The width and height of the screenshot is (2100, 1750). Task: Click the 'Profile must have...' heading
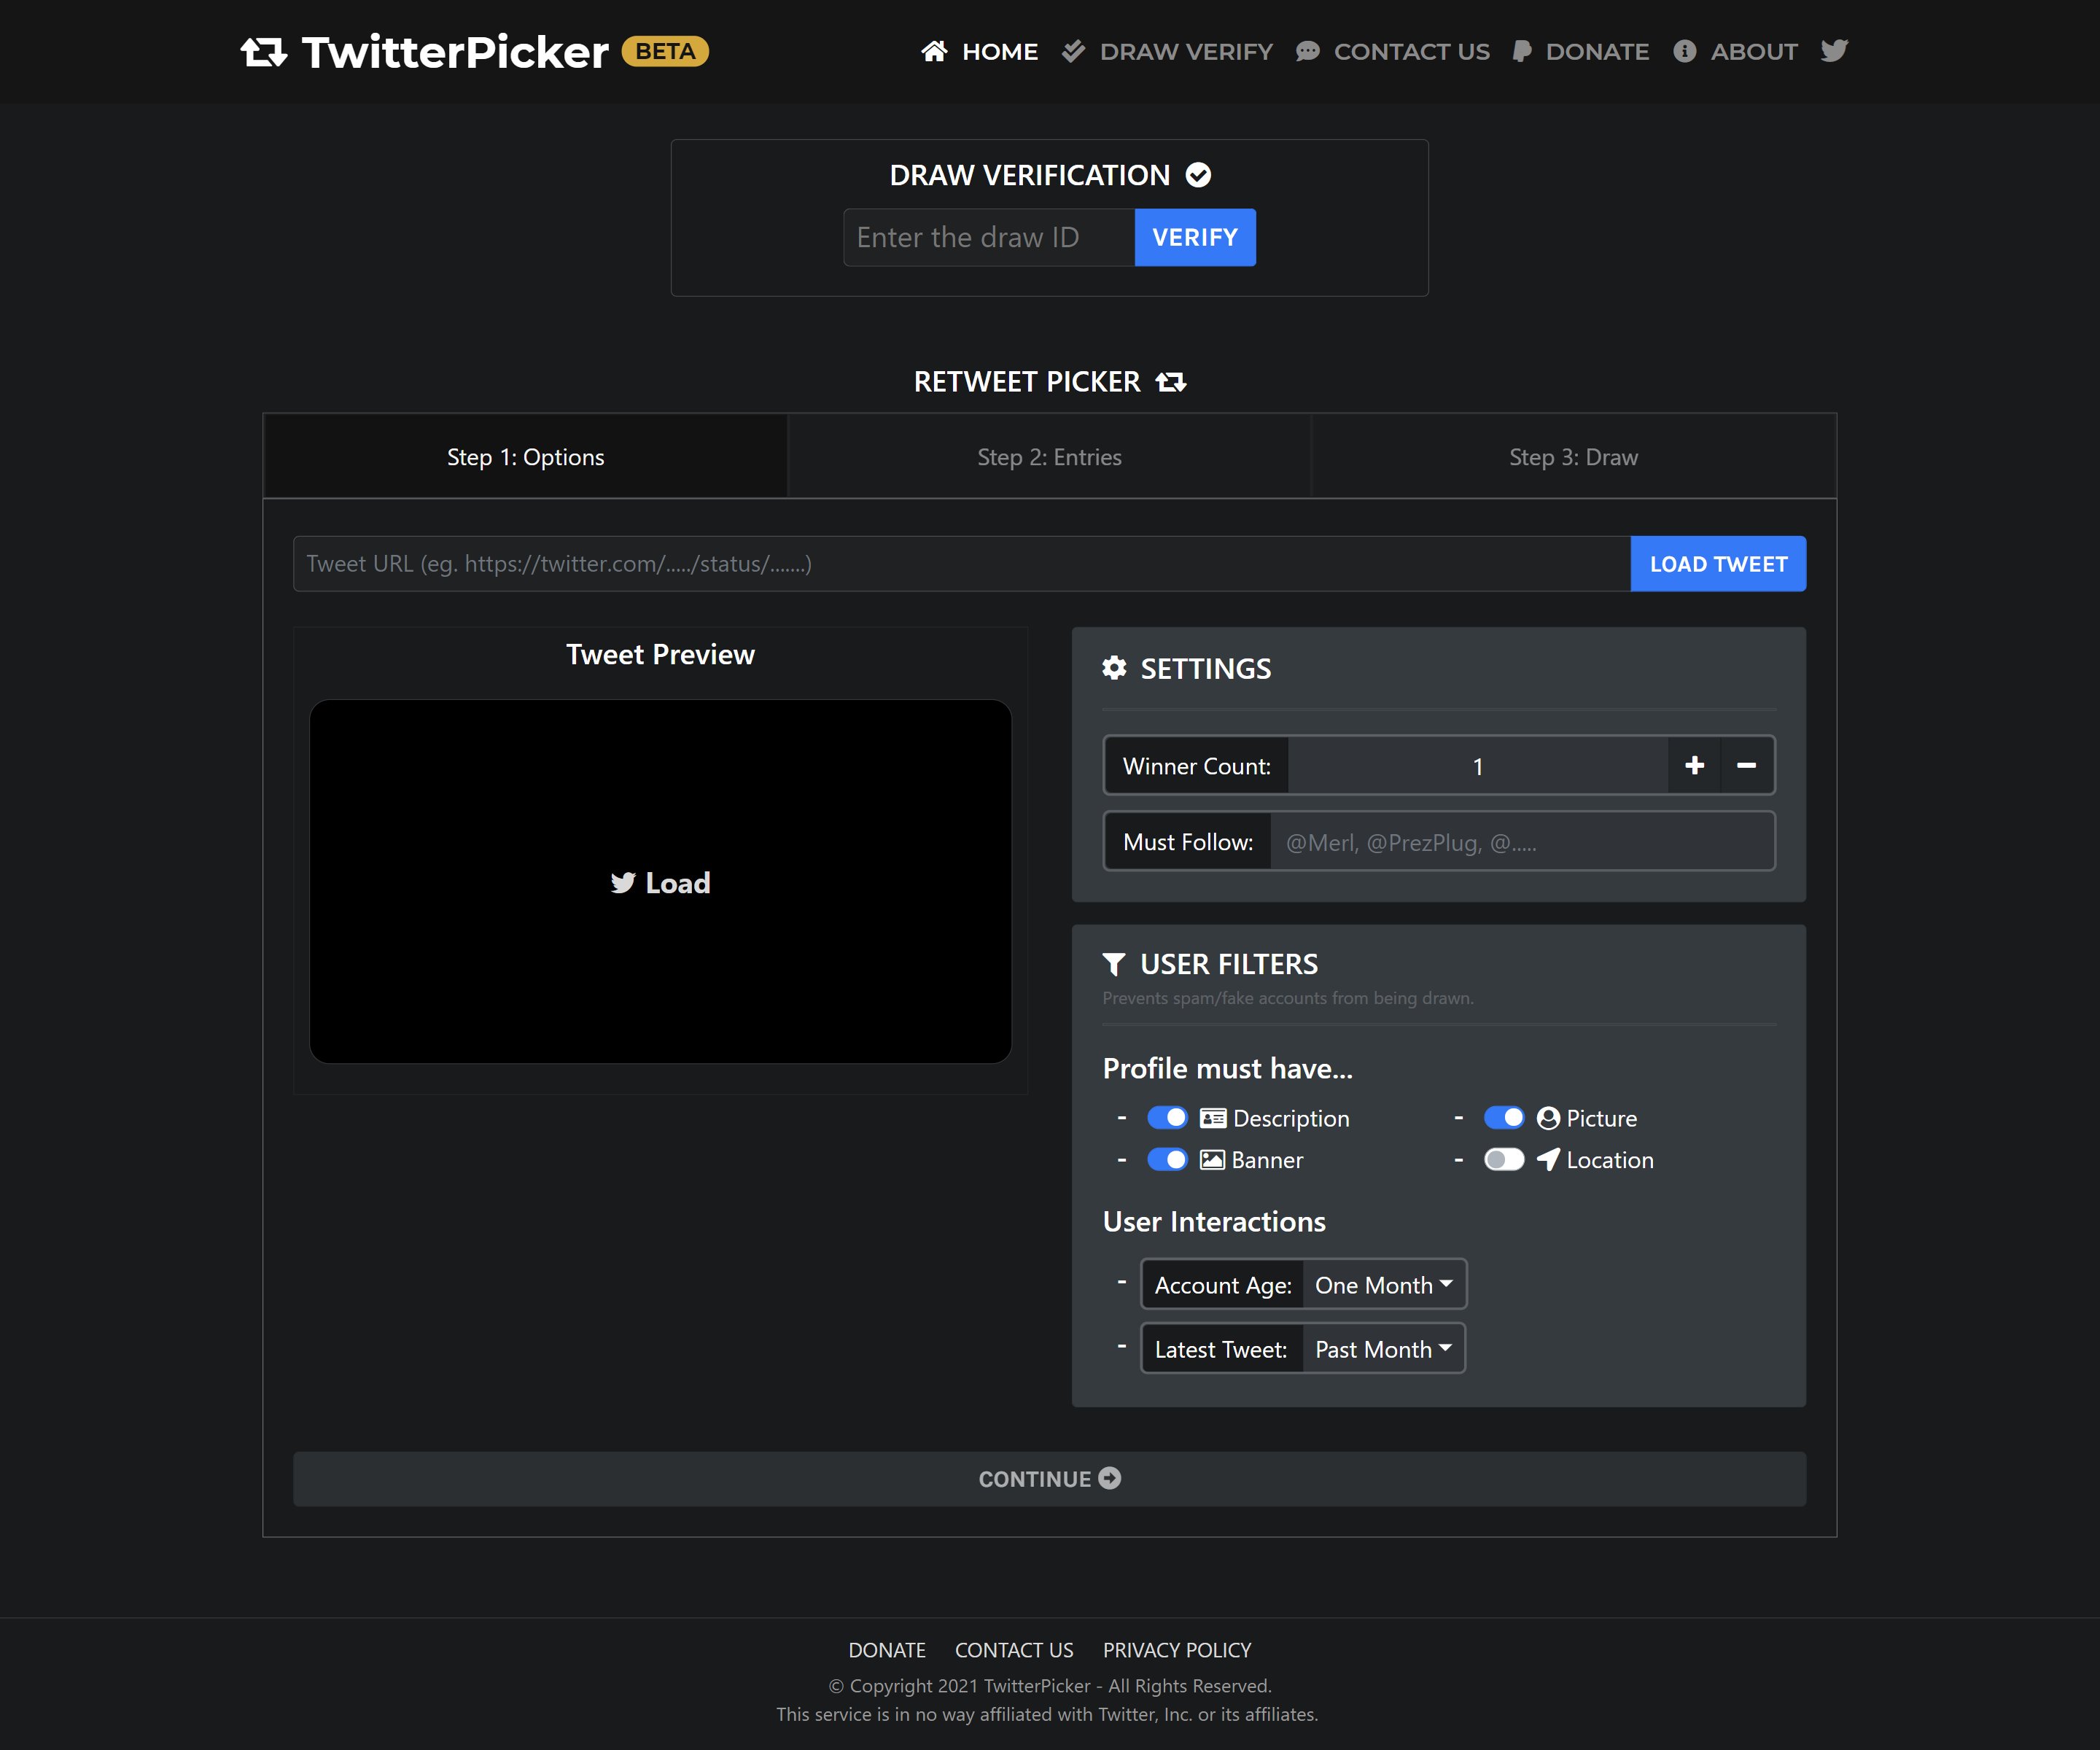coord(1227,1069)
